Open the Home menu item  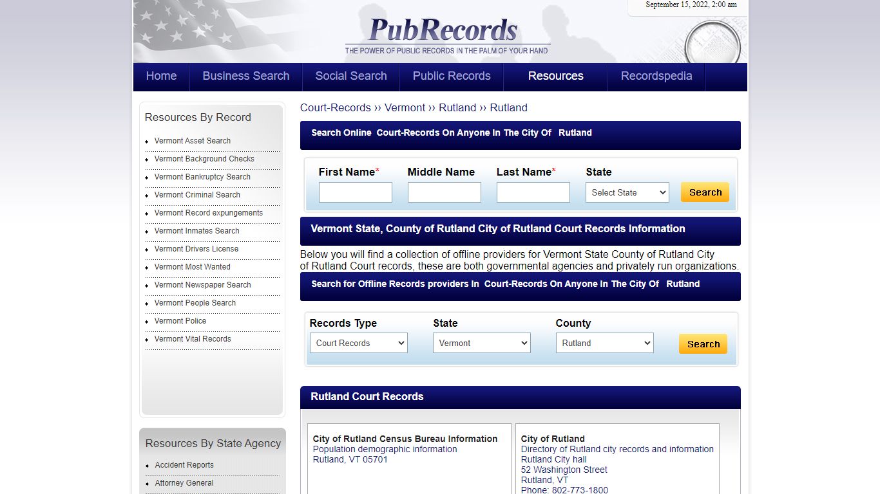[161, 76]
